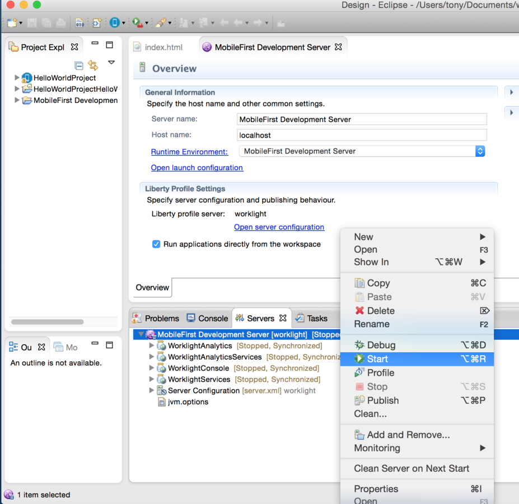Screen dimensions: 519x504
Task: Choose Add and Remove... from context menu
Action: coord(417,435)
